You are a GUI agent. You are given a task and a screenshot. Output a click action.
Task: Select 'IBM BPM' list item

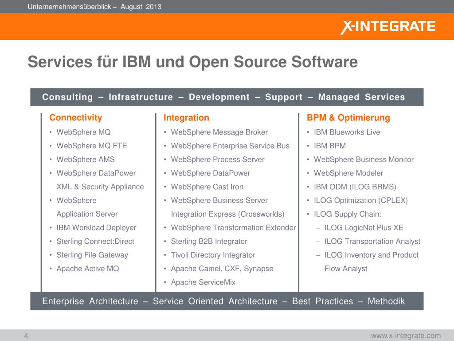click(330, 146)
